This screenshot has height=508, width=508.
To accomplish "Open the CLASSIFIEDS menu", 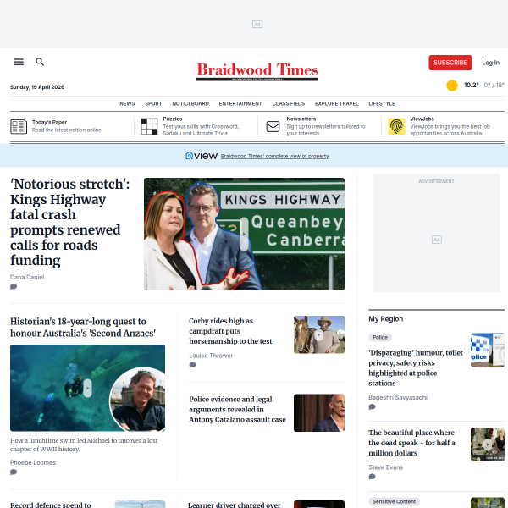I will pyautogui.click(x=289, y=103).
